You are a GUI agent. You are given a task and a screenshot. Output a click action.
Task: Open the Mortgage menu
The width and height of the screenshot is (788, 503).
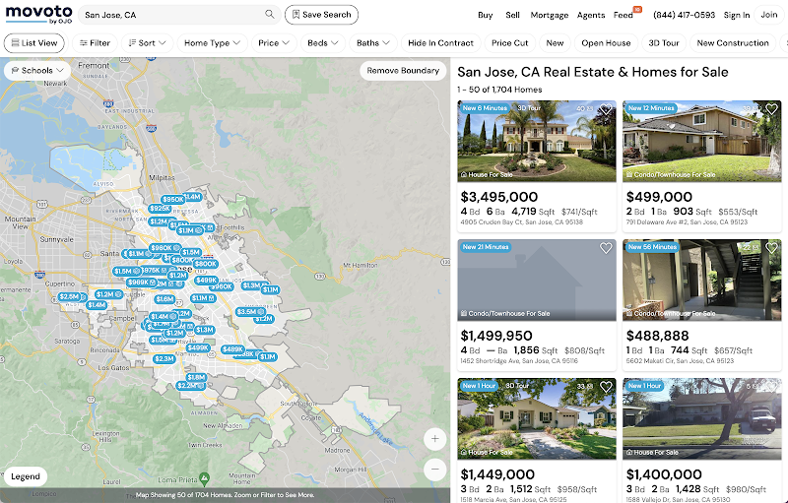pos(550,15)
